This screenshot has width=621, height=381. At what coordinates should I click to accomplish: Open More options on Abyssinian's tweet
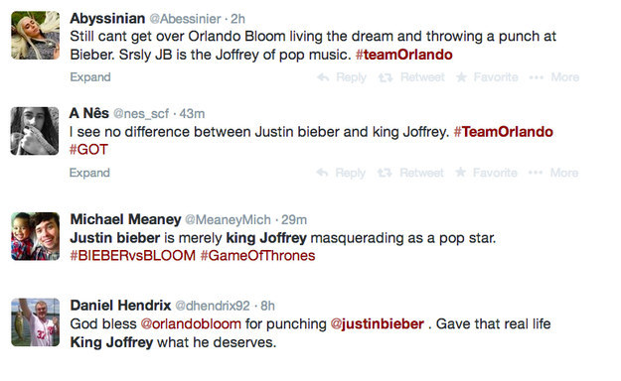[554, 77]
